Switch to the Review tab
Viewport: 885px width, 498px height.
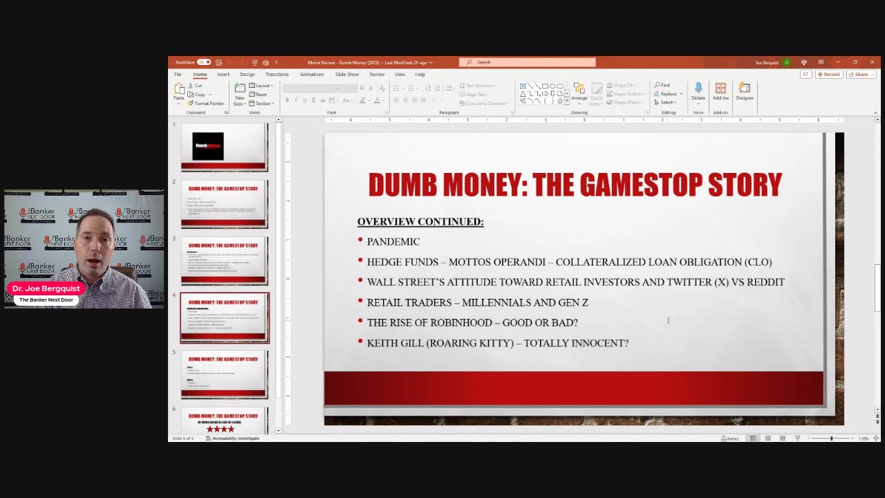(x=377, y=74)
